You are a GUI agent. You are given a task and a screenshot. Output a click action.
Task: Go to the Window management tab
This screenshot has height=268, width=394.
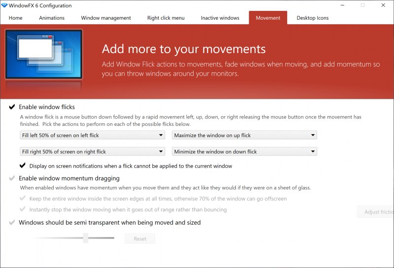pyautogui.click(x=106, y=18)
